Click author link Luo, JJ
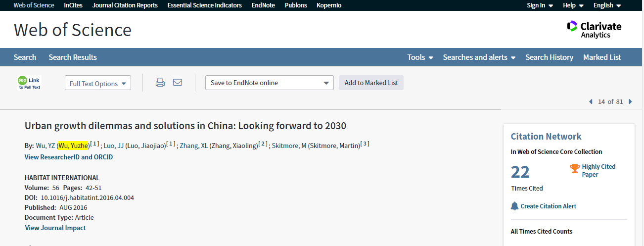Screen dimensions: 644x246 (x=113, y=146)
